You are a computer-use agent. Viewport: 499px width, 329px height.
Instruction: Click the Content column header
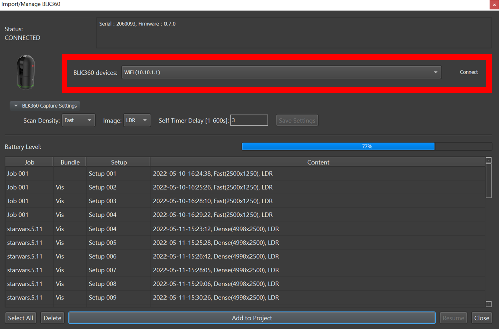click(318, 162)
